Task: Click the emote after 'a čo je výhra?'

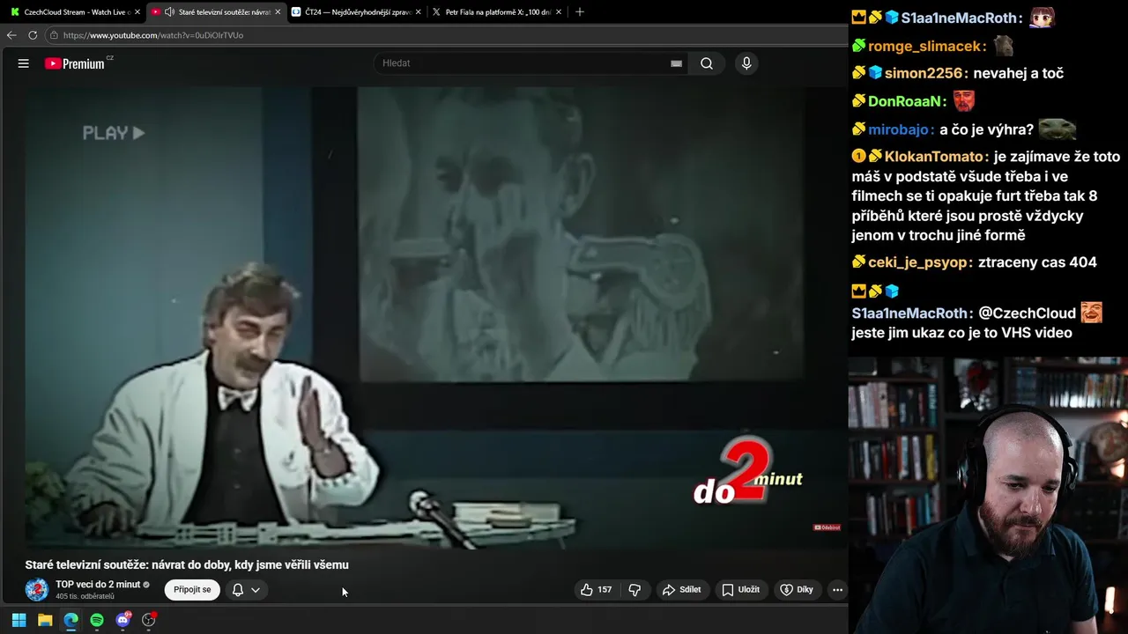Action: click(1057, 129)
